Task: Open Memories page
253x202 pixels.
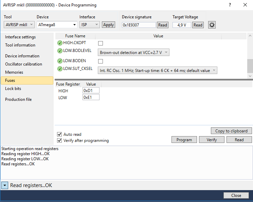Action: point(14,72)
